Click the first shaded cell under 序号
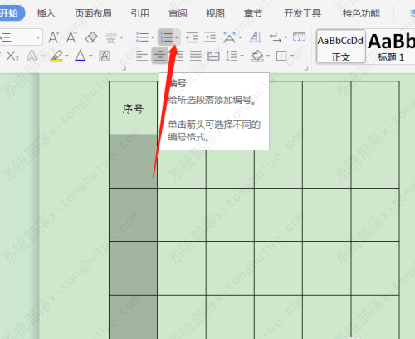The image size is (415, 339). (133, 161)
